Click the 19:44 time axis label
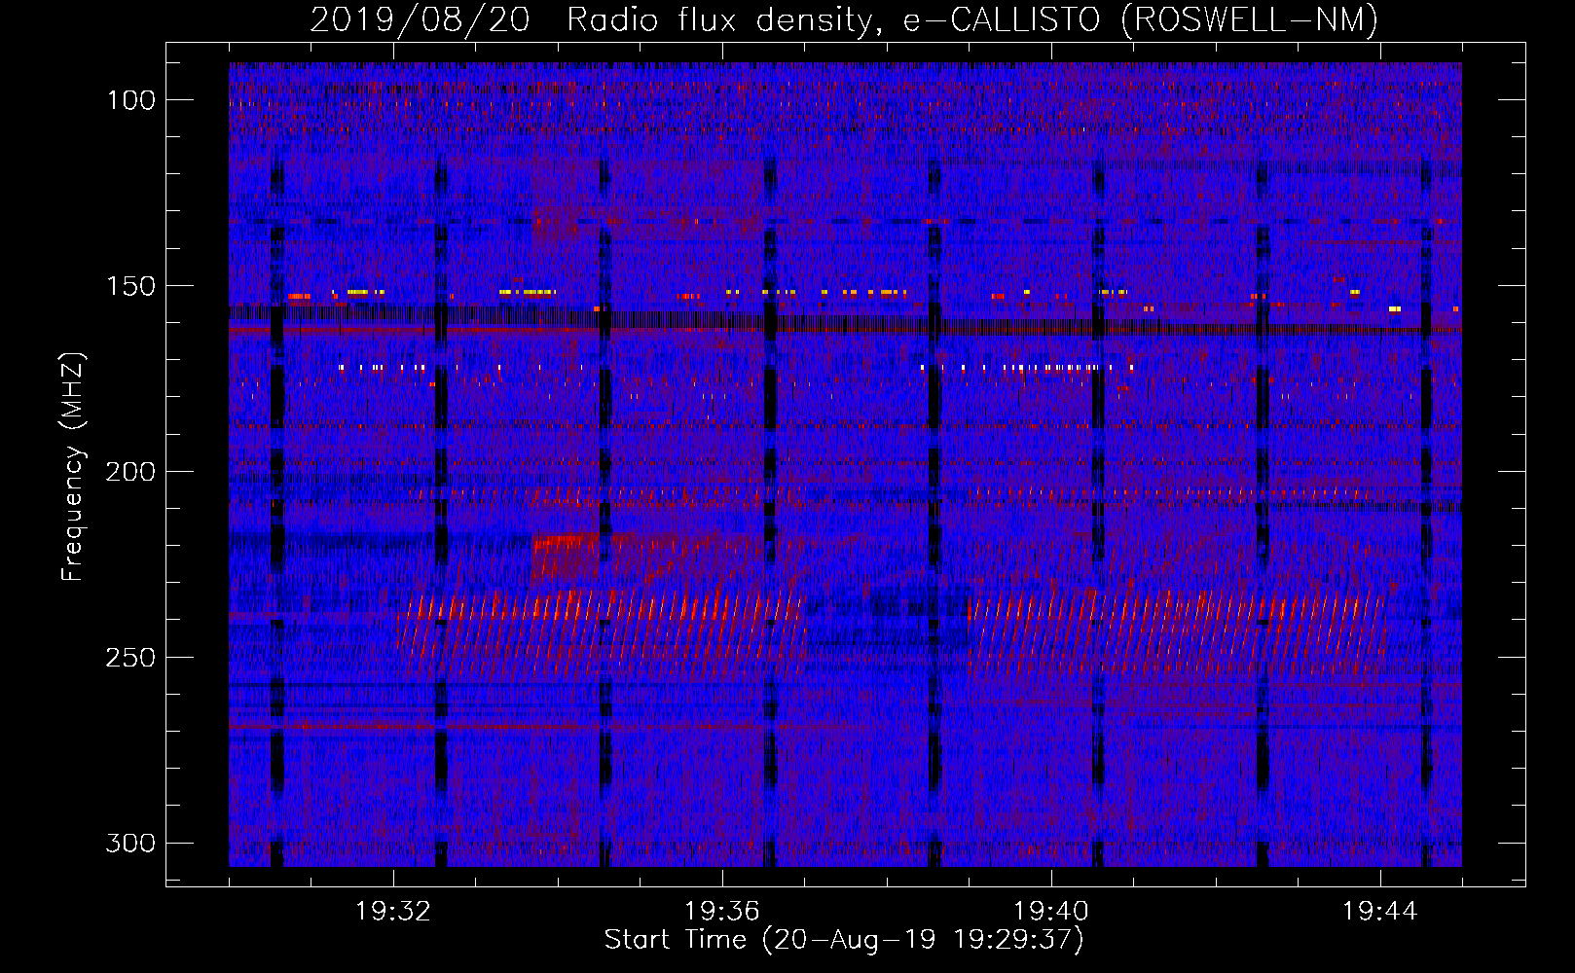The height and width of the screenshot is (973, 1575). (1380, 912)
